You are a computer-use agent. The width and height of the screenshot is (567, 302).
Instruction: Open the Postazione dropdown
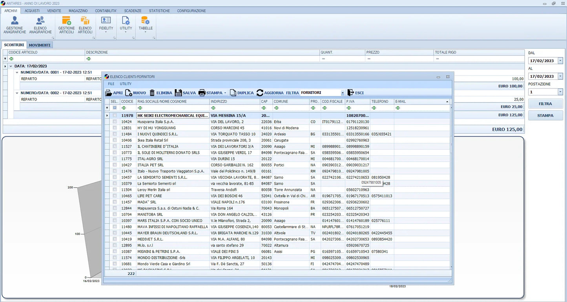[x=560, y=92]
